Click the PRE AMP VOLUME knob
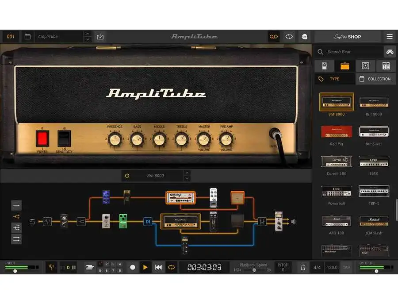Screen dimensions: 398x304 click(x=226, y=139)
